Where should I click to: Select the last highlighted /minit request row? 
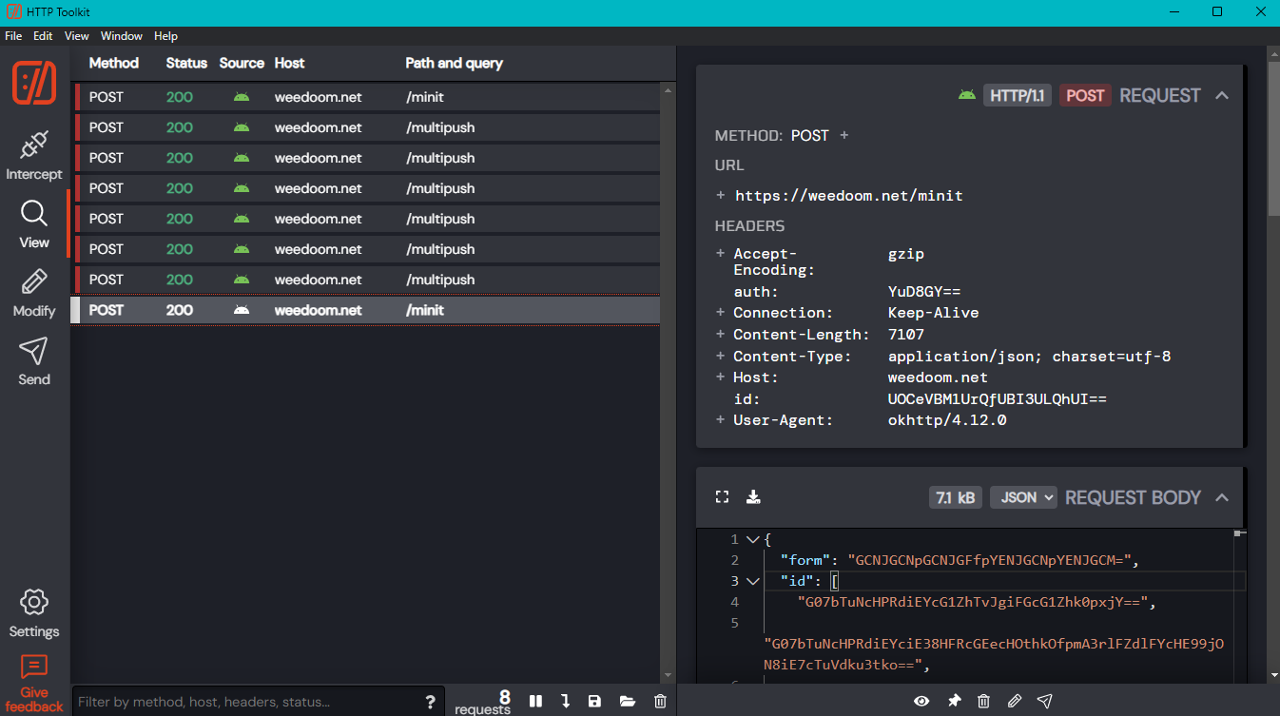click(x=366, y=310)
